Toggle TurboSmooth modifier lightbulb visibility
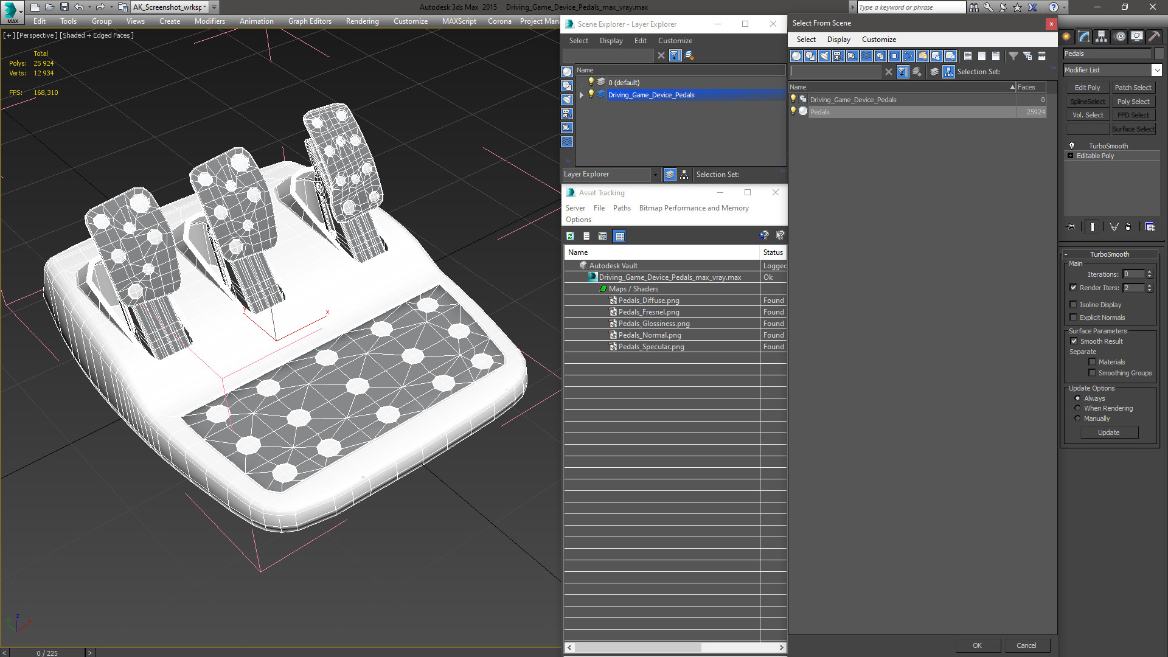Image resolution: width=1168 pixels, height=657 pixels. 1072,146
